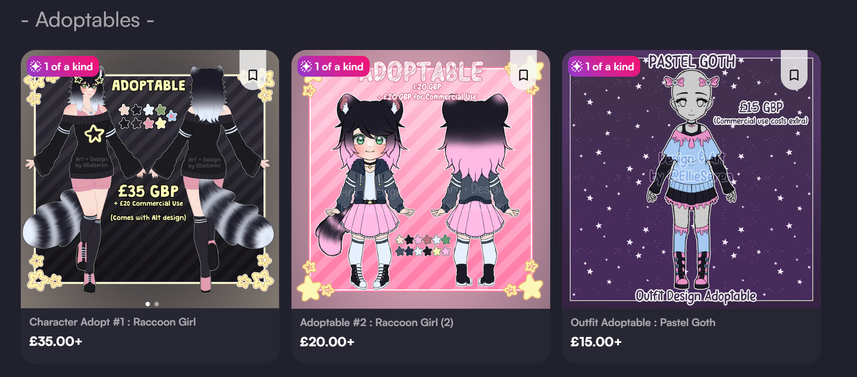Click the £35.00+ price
The height and width of the screenshot is (377, 857).
(56, 341)
